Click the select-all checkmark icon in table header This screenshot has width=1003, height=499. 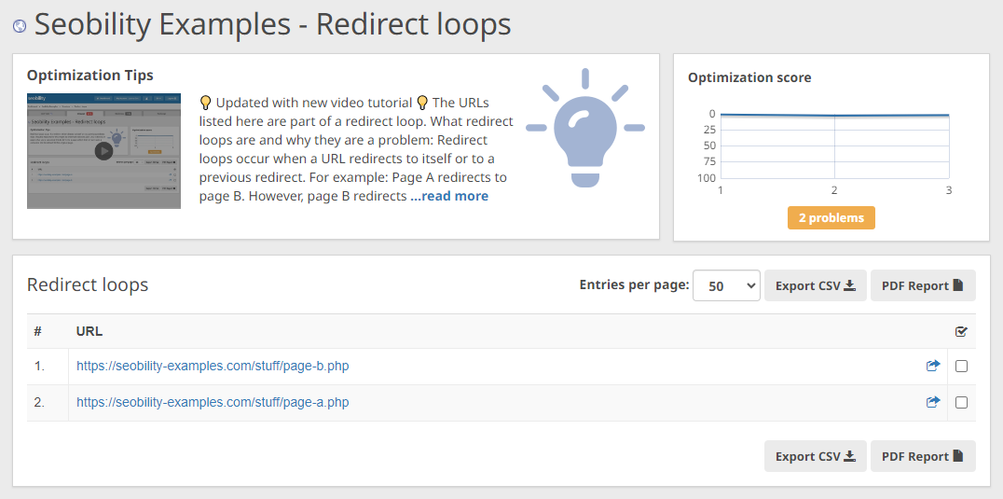[x=961, y=331]
